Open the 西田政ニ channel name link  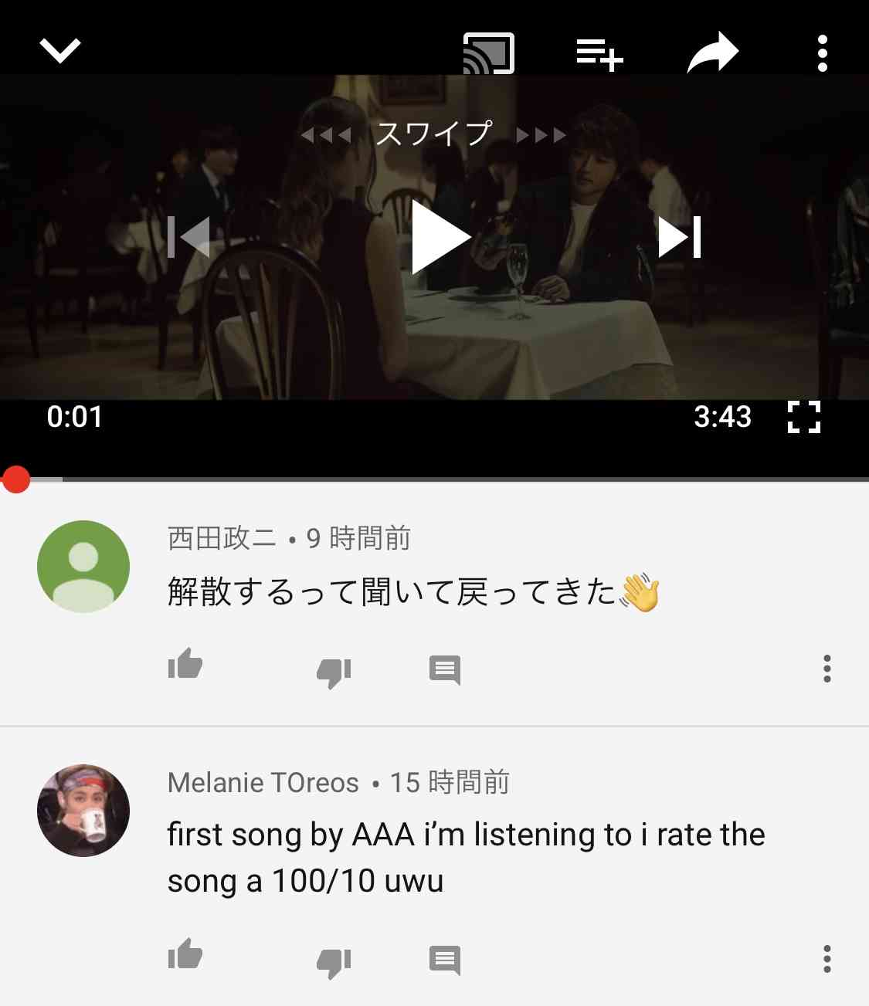[x=221, y=538]
